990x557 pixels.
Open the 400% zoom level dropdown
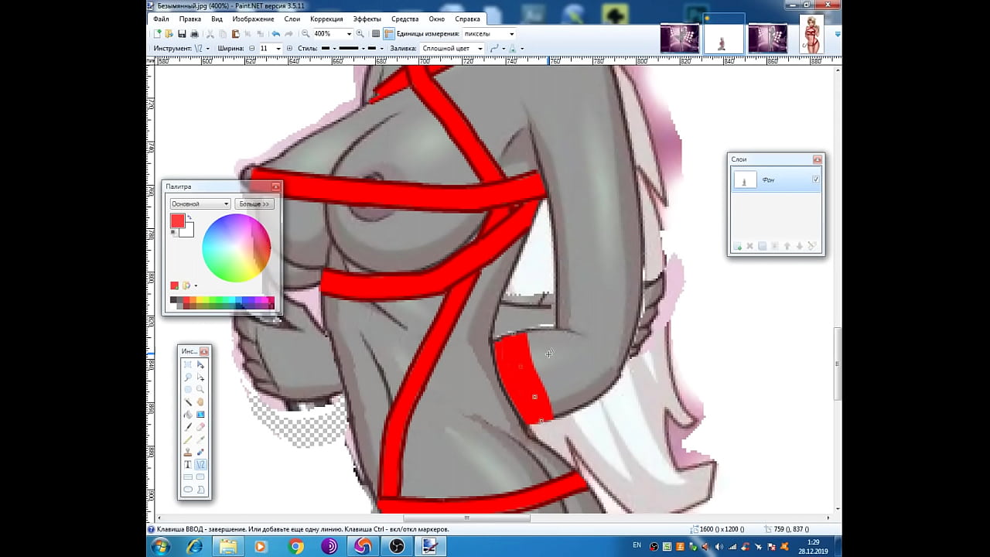pyautogui.click(x=349, y=34)
